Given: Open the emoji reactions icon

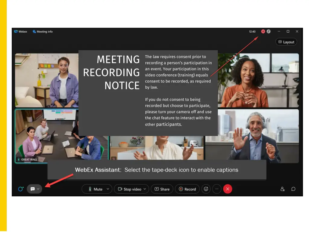Looking at the screenshot, I should pyautogui.click(x=206, y=189).
